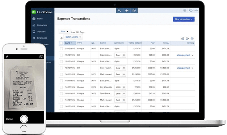This screenshot has height=135, width=227.
Task: Click Make payment for Organization bill
Action: pyautogui.click(x=183, y=55)
